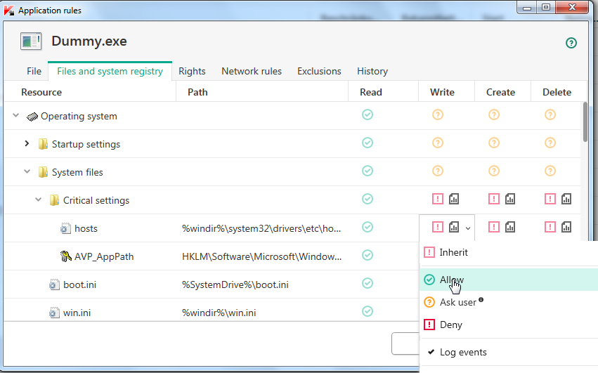Click Write ask-user icon for Startup settings
The height and width of the screenshot is (373, 598).
(x=438, y=143)
